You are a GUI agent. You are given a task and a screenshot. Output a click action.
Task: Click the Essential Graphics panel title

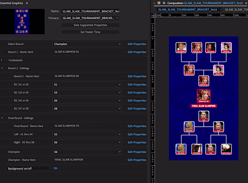pyautogui.click(x=12, y=3)
